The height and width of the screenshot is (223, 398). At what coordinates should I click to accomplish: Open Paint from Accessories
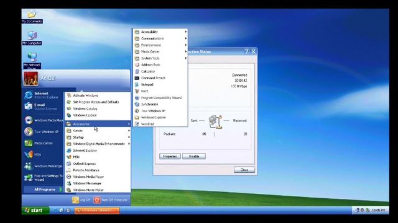(x=160, y=91)
